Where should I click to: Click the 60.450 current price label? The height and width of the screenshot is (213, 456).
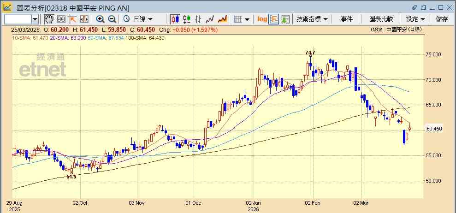[x=434, y=129]
